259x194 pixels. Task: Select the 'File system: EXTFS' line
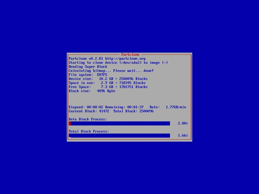click(88, 75)
